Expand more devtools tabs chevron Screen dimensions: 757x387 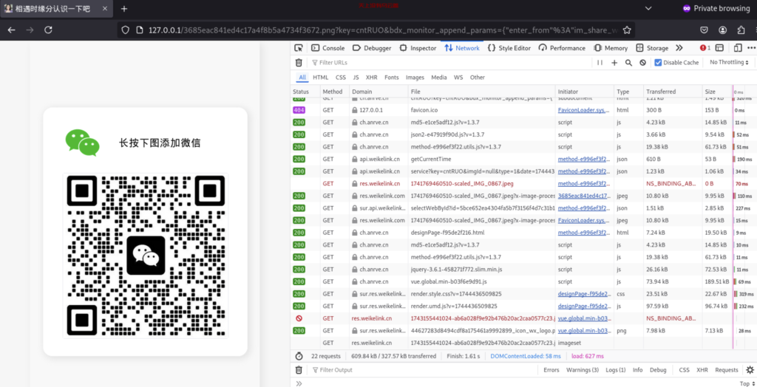(x=679, y=48)
